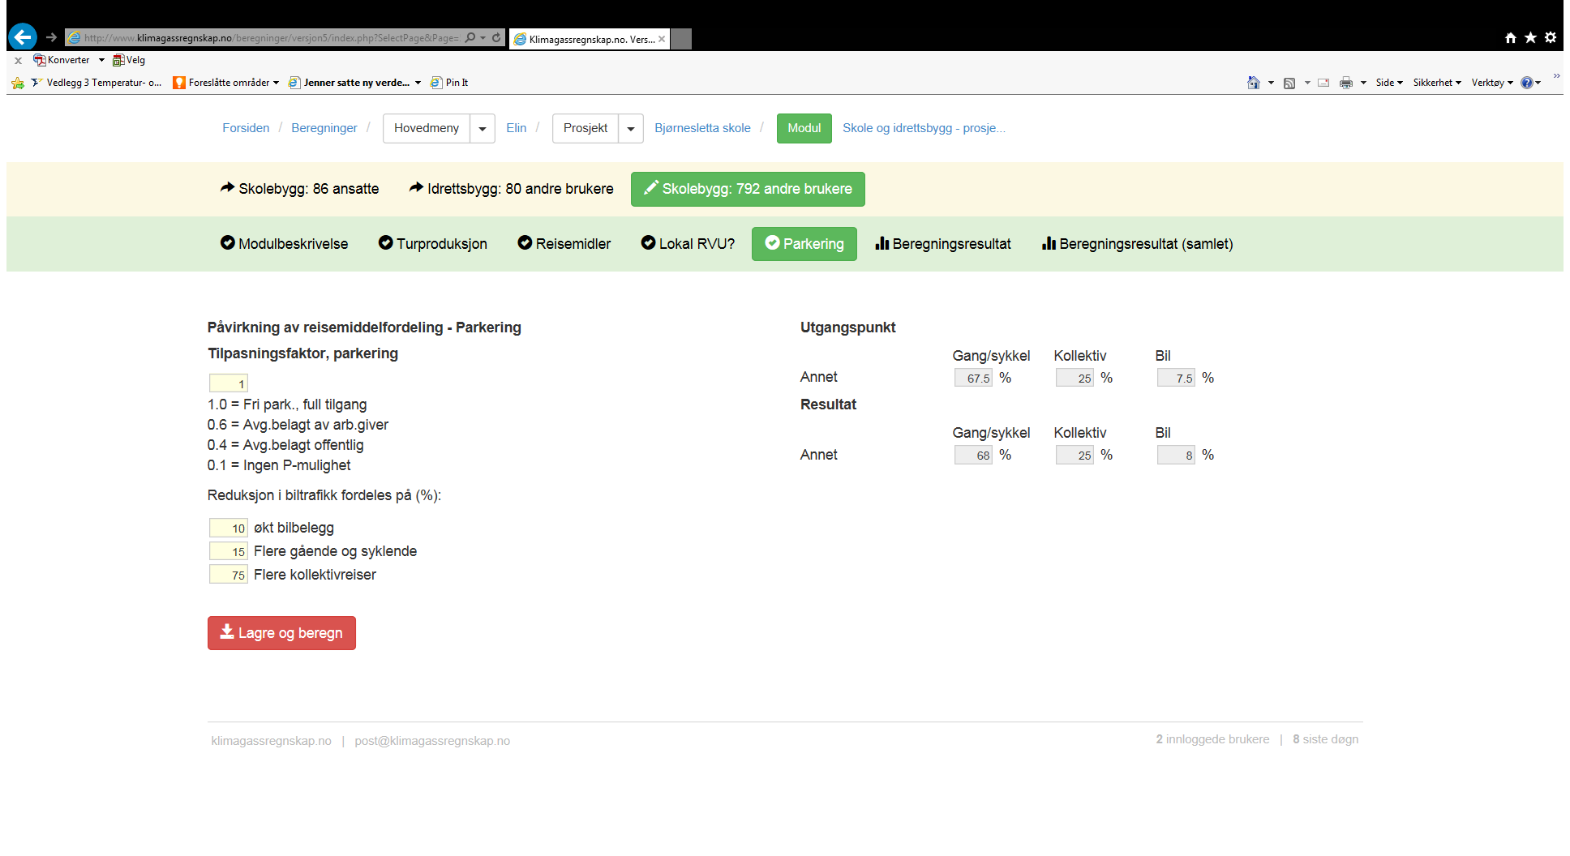Click the Flere gående og syklende field
The width and height of the screenshot is (1570, 856).
click(x=228, y=552)
